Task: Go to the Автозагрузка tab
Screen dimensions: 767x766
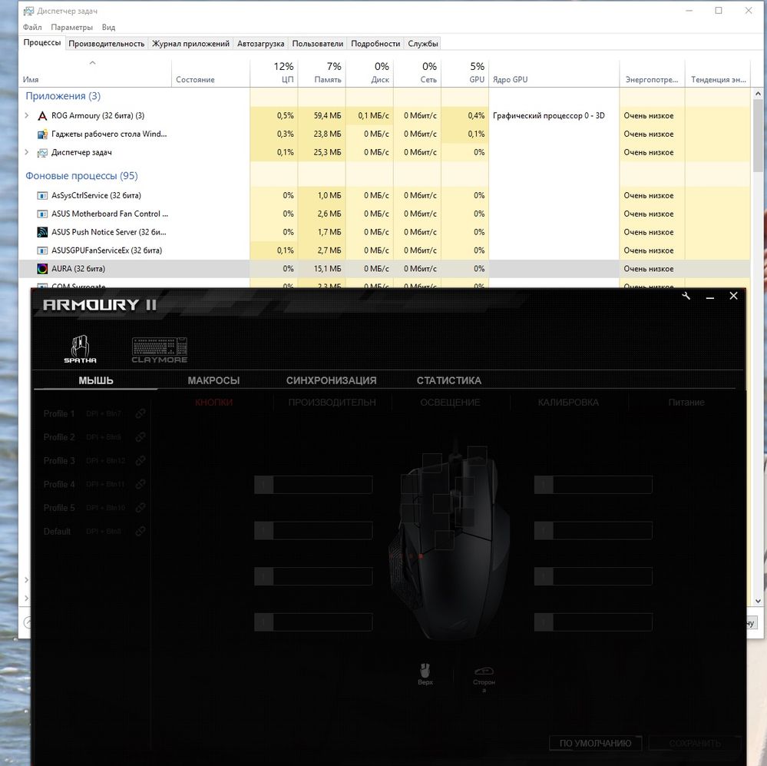Action: pos(261,44)
